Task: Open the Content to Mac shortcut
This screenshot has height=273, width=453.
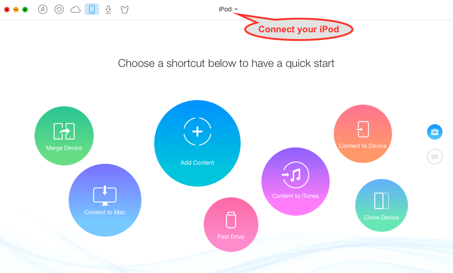Action: (x=105, y=200)
